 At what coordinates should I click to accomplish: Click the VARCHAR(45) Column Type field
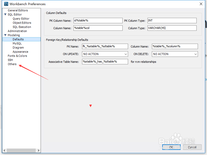pyautogui.click(x=172, y=28)
